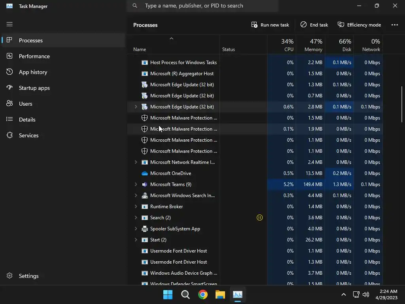Open network status tray icon
The image size is (405, 304).
[x=356, y=294]
